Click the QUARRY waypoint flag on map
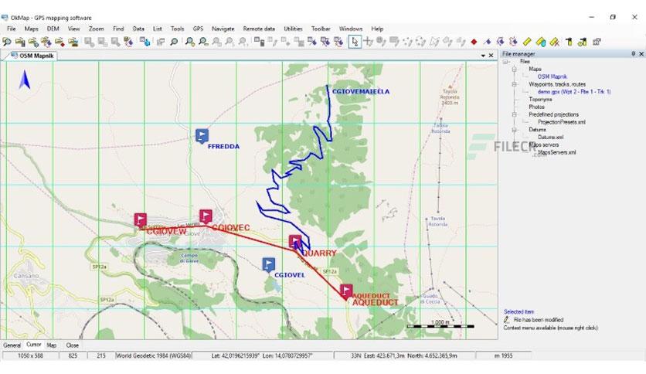Screen dimensions: 646x374 (295, 241)
